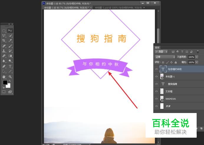Lock all layer attributes

click(176, 62)
